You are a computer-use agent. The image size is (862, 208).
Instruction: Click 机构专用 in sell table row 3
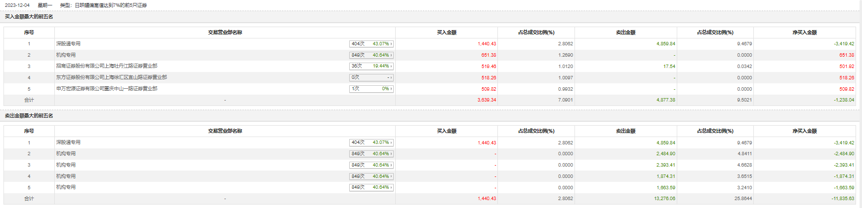coord(66,165)
